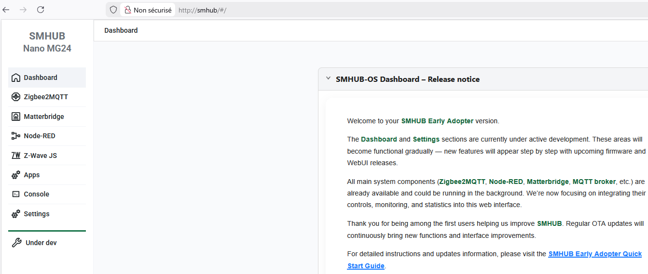Click the SMHUB-OS Dashboard – Release notice title
The height and width of the screenshot is (274, 648).
408,79
